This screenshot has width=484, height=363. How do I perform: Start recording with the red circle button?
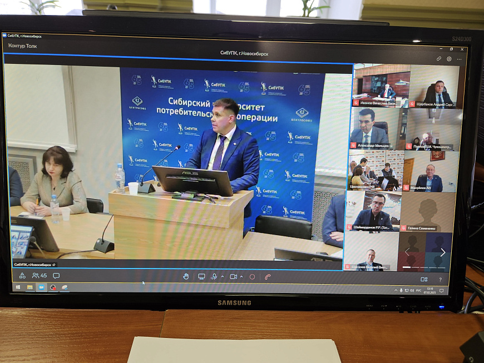[252, 277]
